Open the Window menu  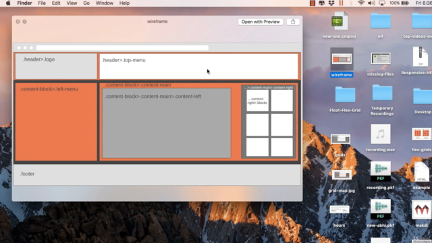click(x=105, y=3)
